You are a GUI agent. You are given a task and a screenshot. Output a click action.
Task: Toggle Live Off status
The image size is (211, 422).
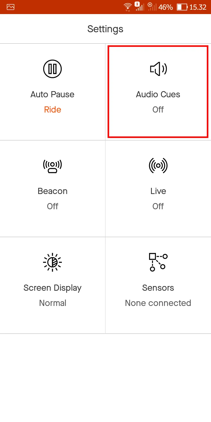158,206
